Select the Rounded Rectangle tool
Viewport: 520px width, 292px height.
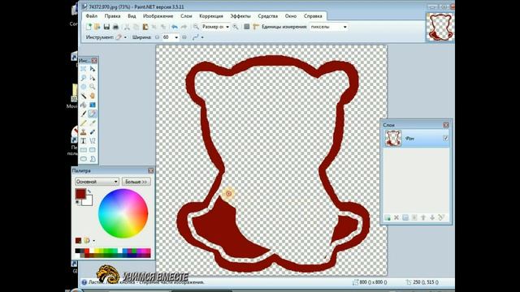click(x=93, y=149)
